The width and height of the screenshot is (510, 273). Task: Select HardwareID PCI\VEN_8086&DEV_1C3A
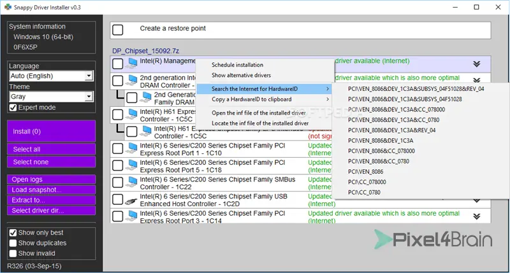click(381, 141)
